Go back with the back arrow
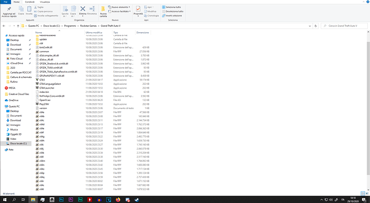370x203 pixels. (x=4, y=26)
